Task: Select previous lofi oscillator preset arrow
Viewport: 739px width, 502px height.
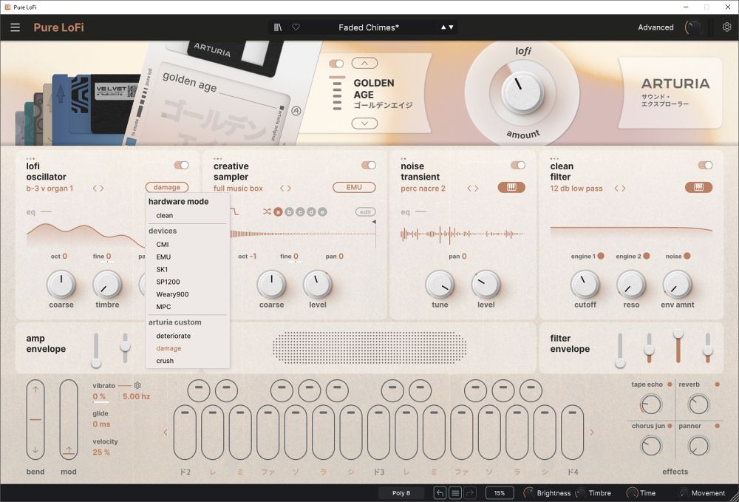Action: coord(95,188)
